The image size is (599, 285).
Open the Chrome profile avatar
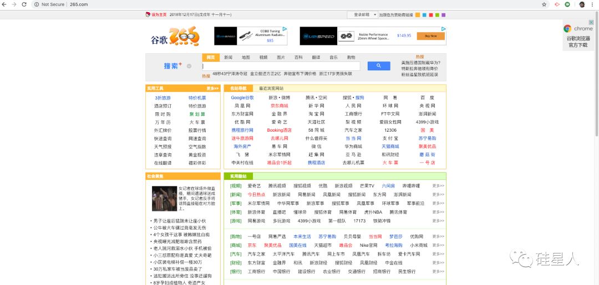pyautogui.click(x=582, y=4)
